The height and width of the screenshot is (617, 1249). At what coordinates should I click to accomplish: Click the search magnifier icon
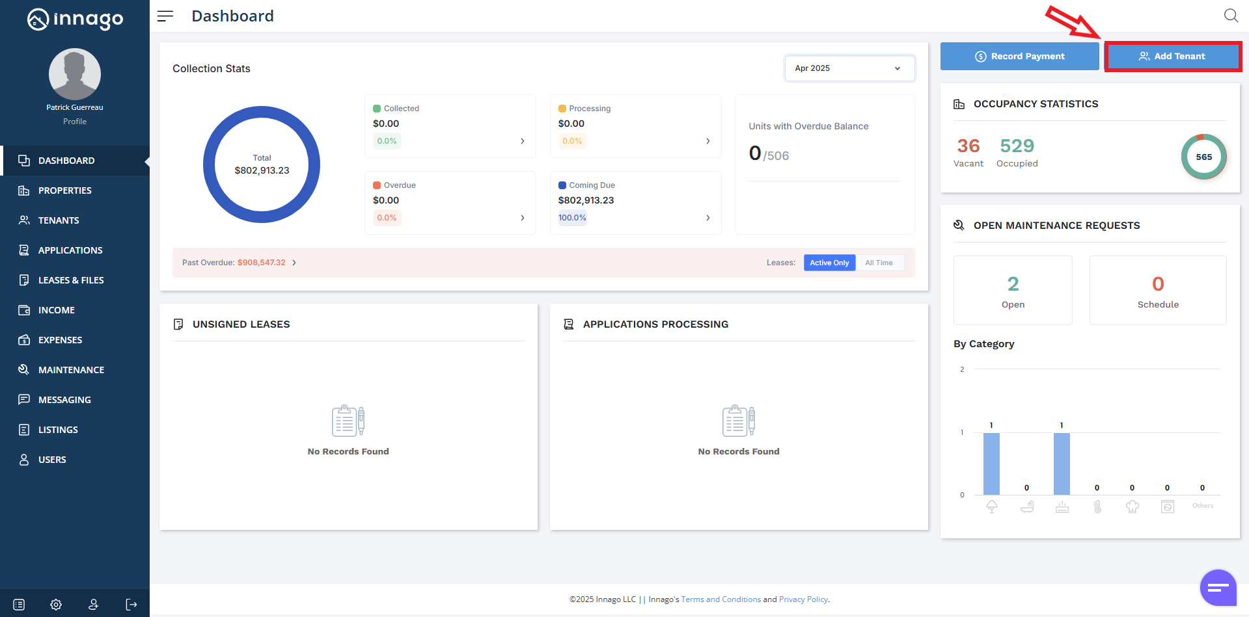[x=1230, y=16]
